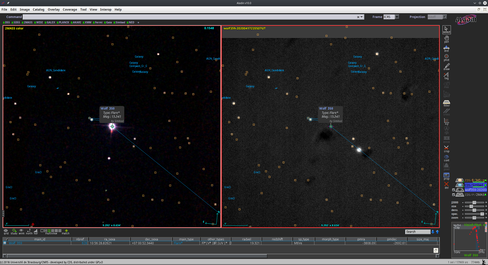Image resolution: width=488 pixels, height=265 pixels.
Task: Load the NED bookmark
Action: [130, 23]
